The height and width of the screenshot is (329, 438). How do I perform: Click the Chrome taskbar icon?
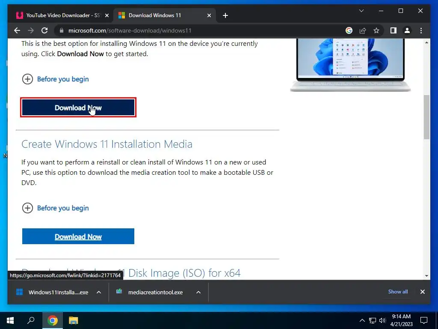[x=53, y=320]
